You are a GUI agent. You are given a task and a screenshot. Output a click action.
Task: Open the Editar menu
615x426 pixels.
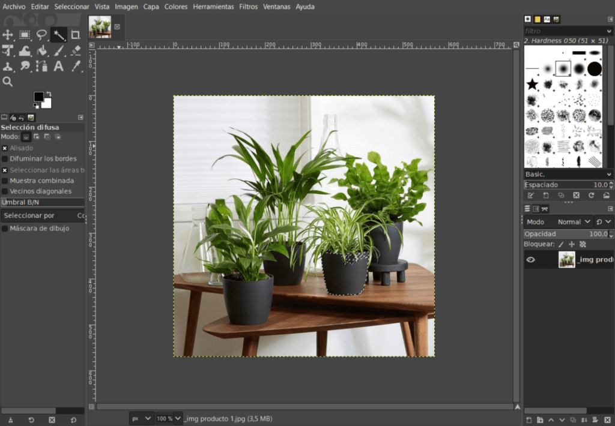point(40,7)
